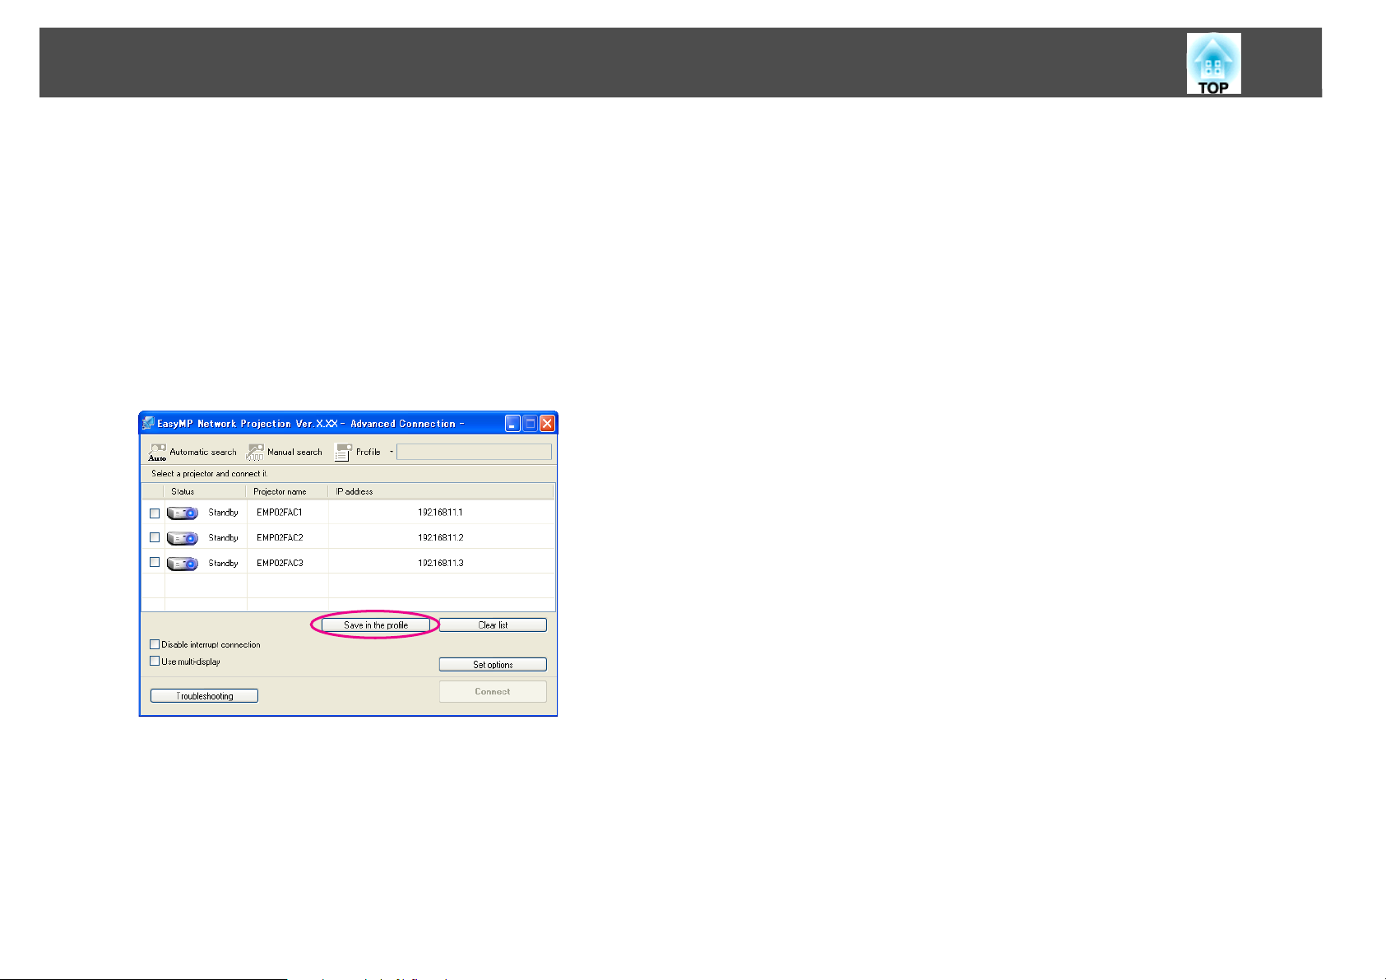Image resolution: width=1386 pixels, height=980 pixels.
Task: Minimize the EasyMP Network Projection window
Action: pyautogui.click(x=512, y=424)
